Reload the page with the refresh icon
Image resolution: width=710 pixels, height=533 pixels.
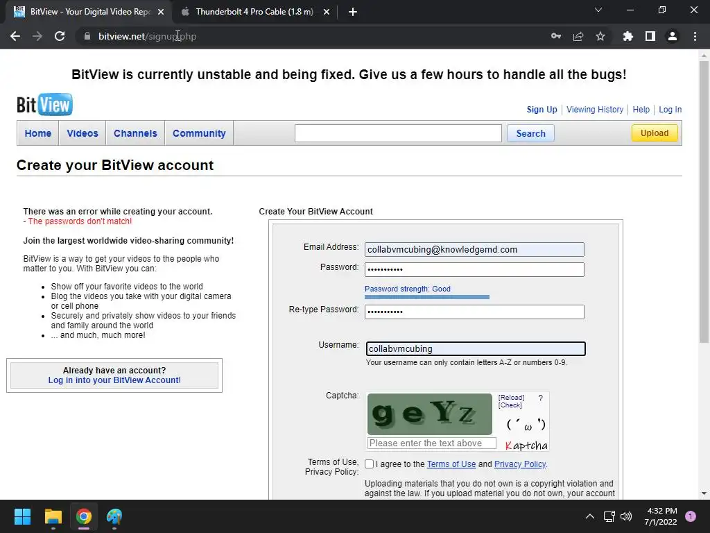60,36
